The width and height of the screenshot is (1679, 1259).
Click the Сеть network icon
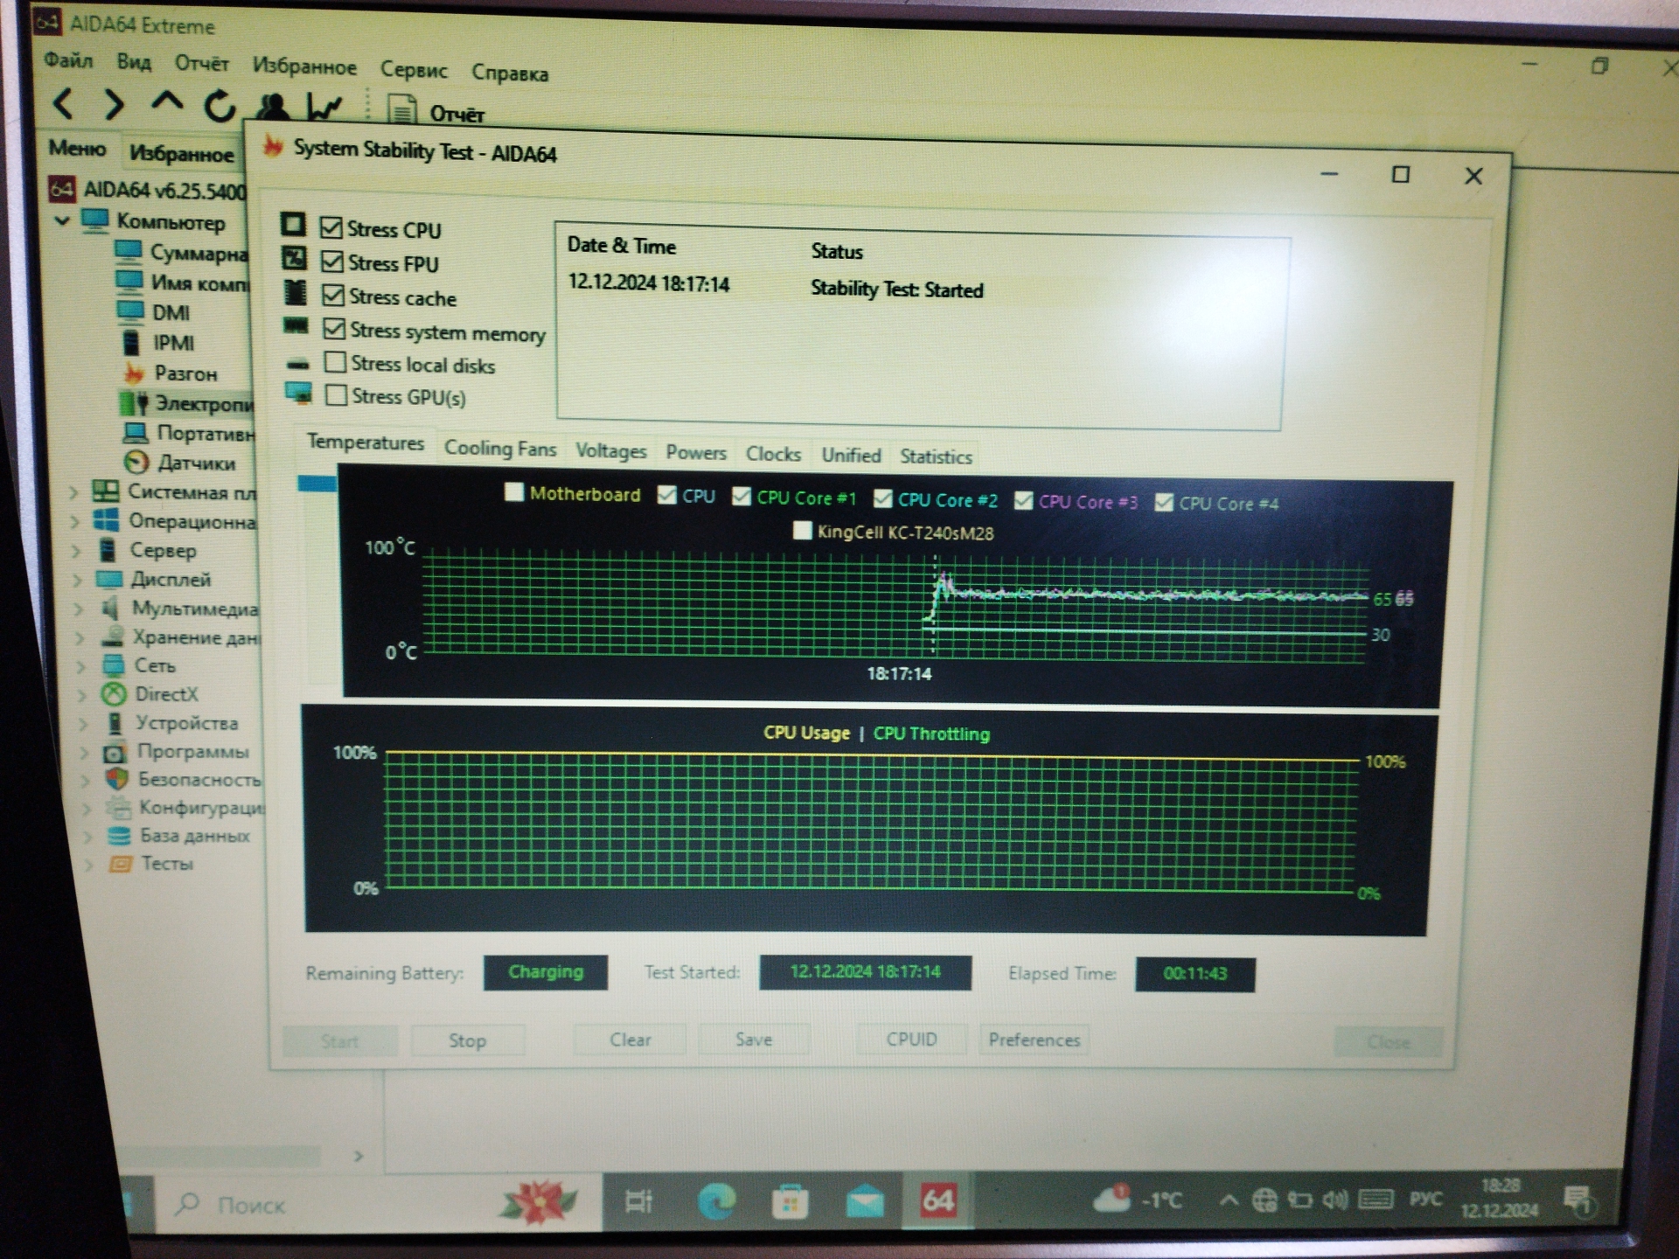(x=113, y=665)
